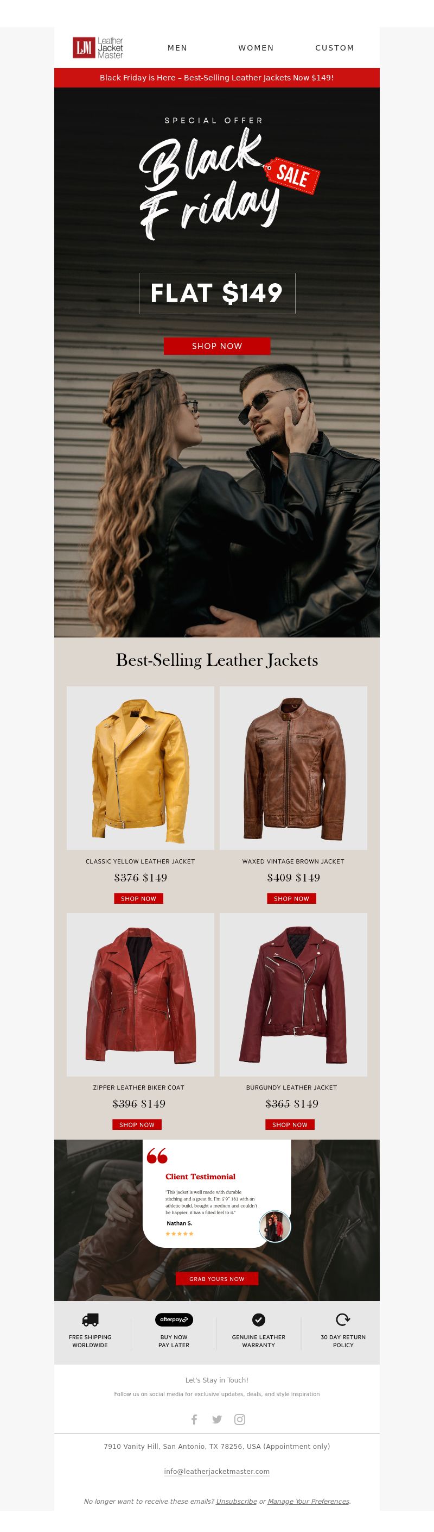The height and width of the screenshot is (1532, 434).
Task: Click the Afterpay badge icon
Action: pos(174,1320)
